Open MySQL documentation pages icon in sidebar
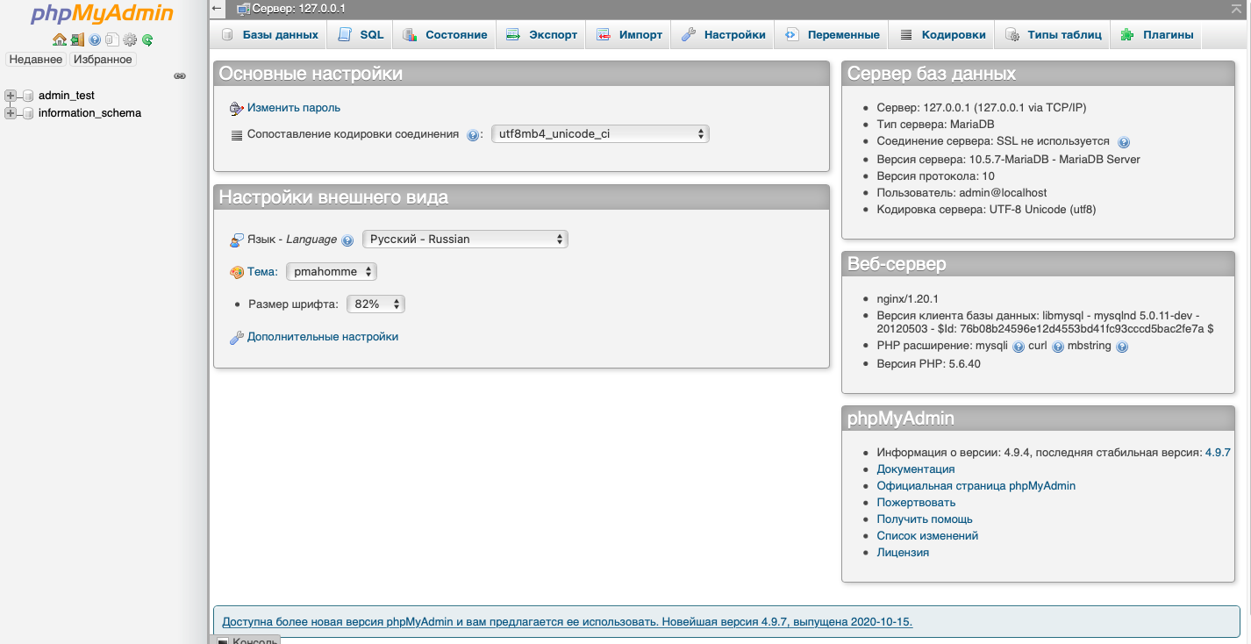The width and height of the screenshot is (1251, 644). (111, 39)
